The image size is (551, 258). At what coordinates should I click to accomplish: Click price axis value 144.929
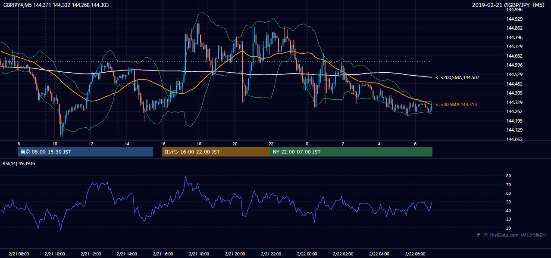tap(515, 19)
